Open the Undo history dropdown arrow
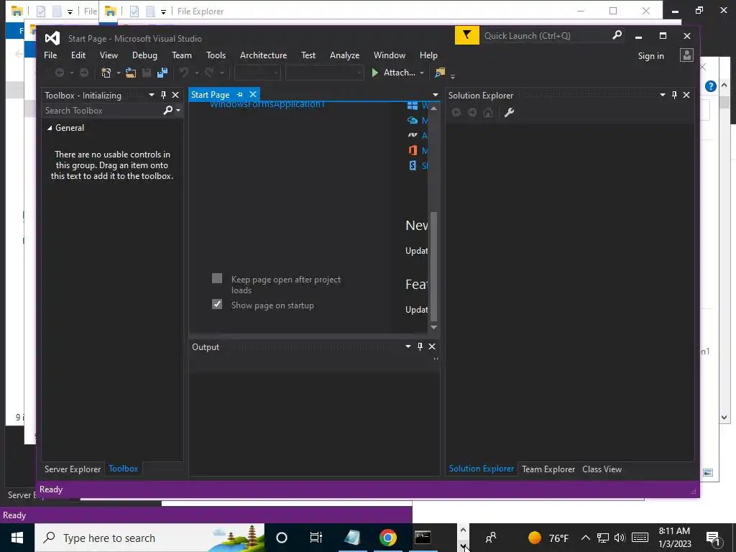Image resolution: width=736 pixels, height=552 pixels. point(197,73)
